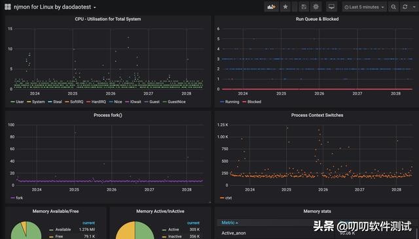This screenshot has width=419, height=239.
Task: Open the Process Context Switches panel menu
Action: pos(317,115)
